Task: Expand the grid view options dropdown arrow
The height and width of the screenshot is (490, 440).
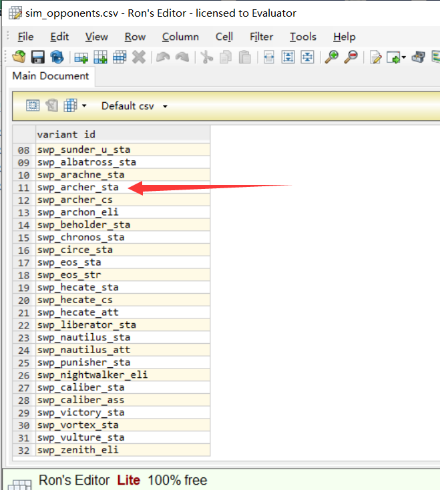Action: click(x=84, y=106)
